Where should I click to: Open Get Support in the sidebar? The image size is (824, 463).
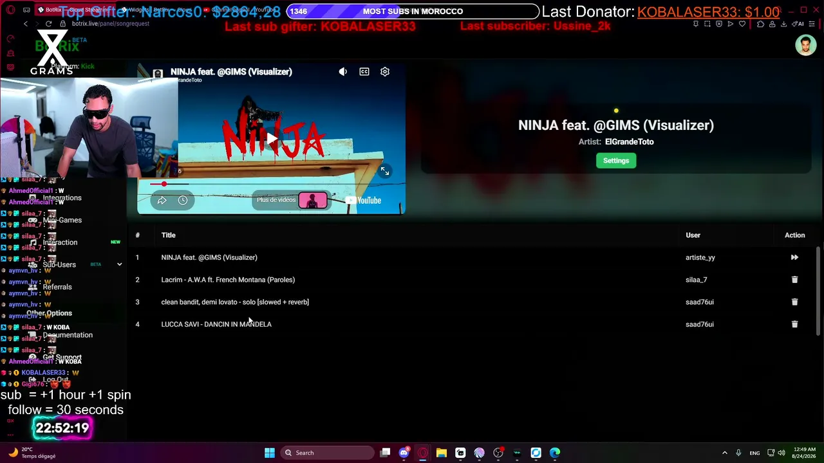point(62,358)
